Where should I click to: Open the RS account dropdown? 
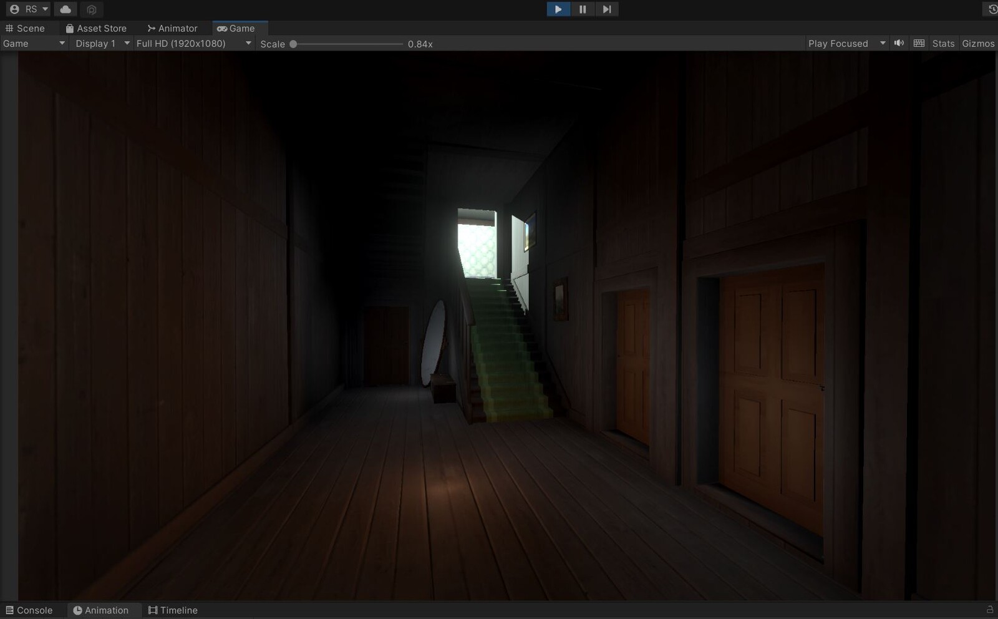(x=29, y=9)
